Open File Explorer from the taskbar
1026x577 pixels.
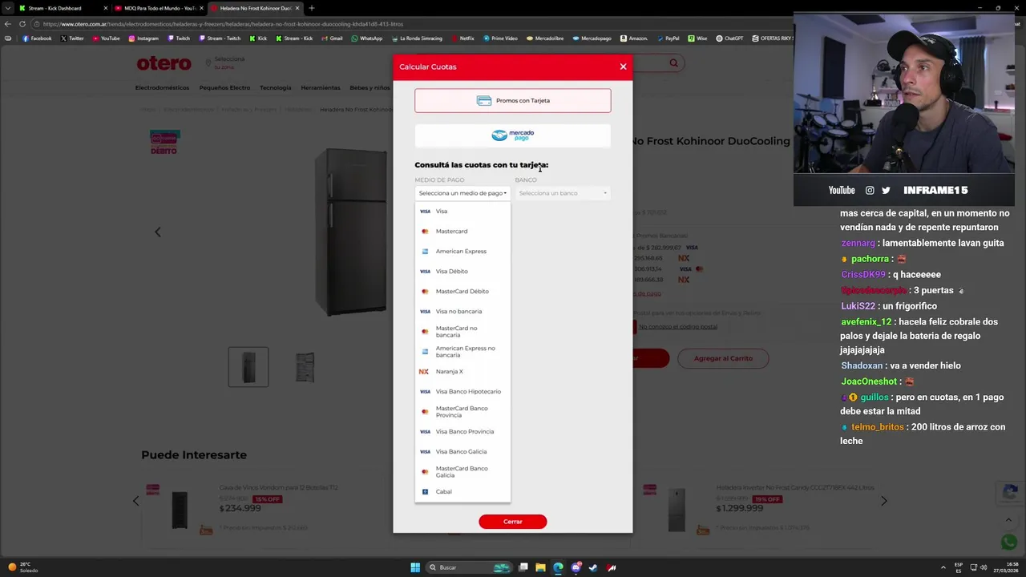tap(540, 567)
